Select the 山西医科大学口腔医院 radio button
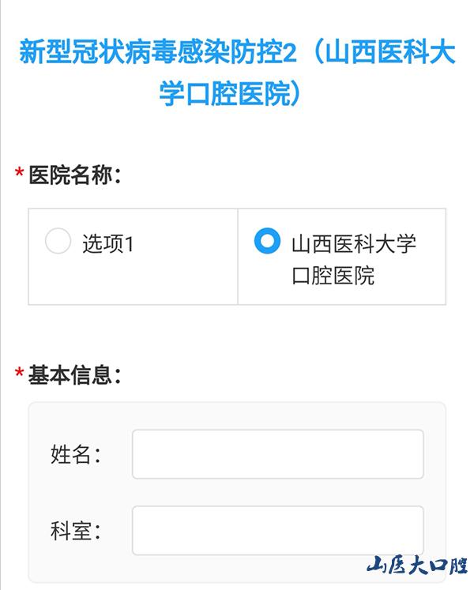 [268, 242]
